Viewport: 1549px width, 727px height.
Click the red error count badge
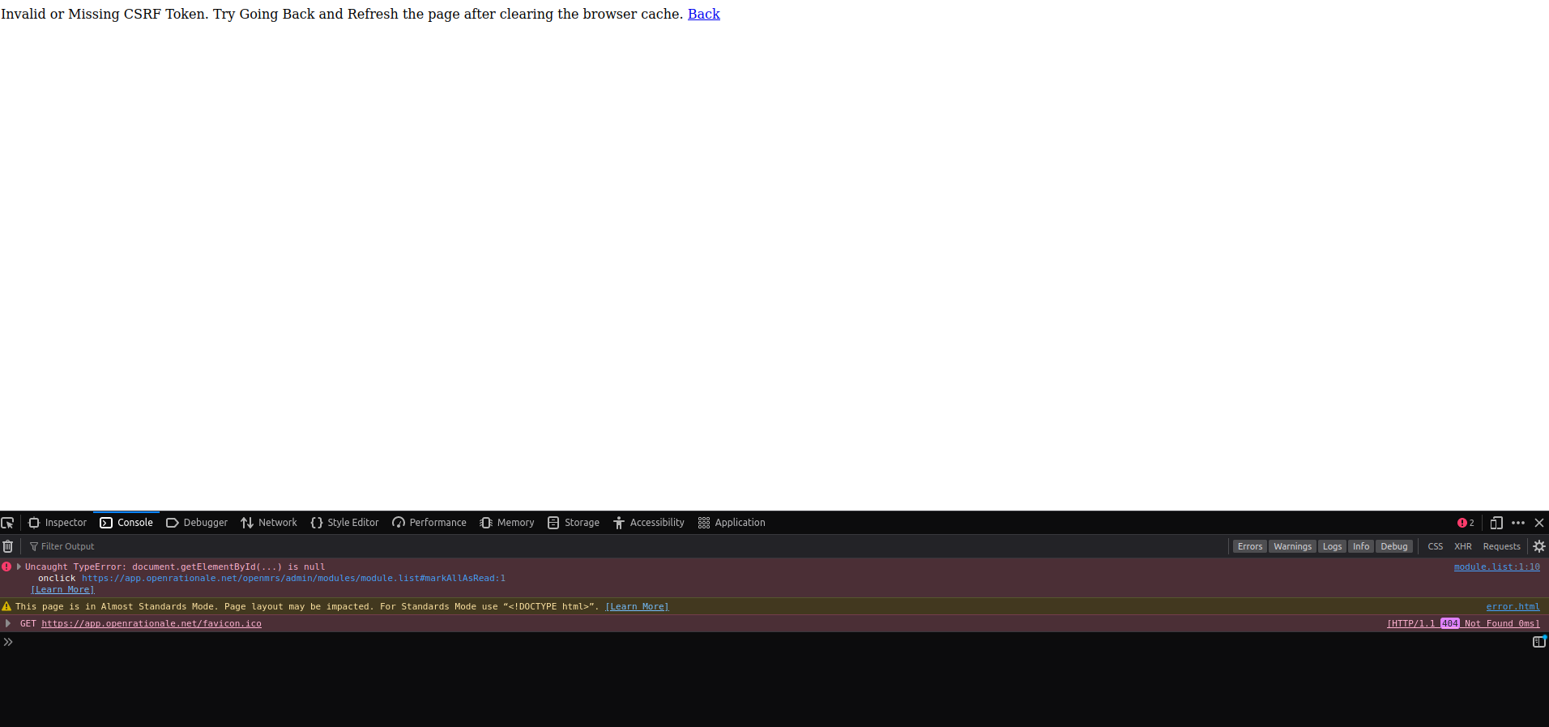click(1466, 523)
